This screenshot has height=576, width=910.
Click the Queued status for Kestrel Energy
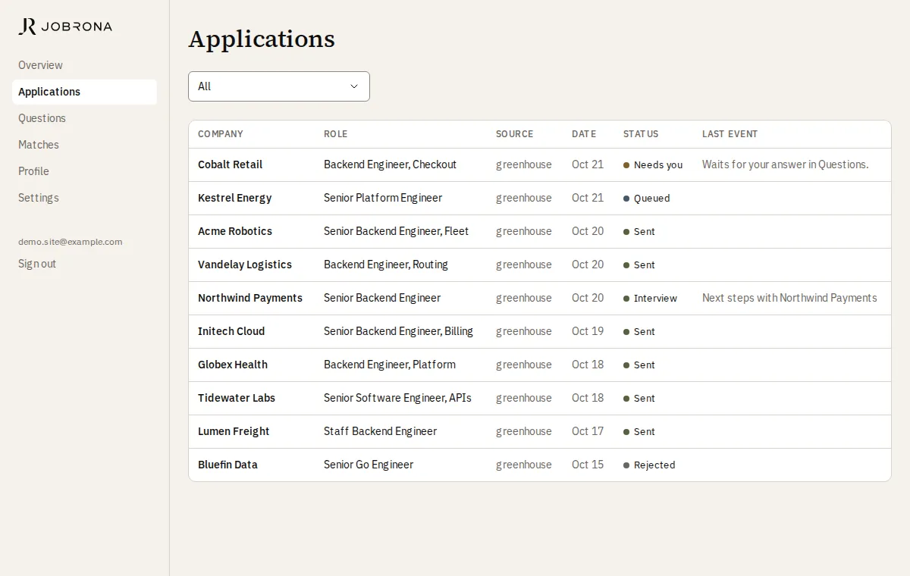tap(647, 199)
